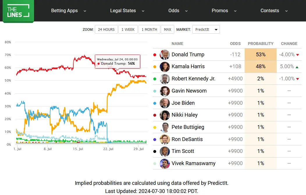The width and height of the screenshot is (306, 195).
Task: Click Joe Biden's avatar photo
Action: (x=165, y=103)
